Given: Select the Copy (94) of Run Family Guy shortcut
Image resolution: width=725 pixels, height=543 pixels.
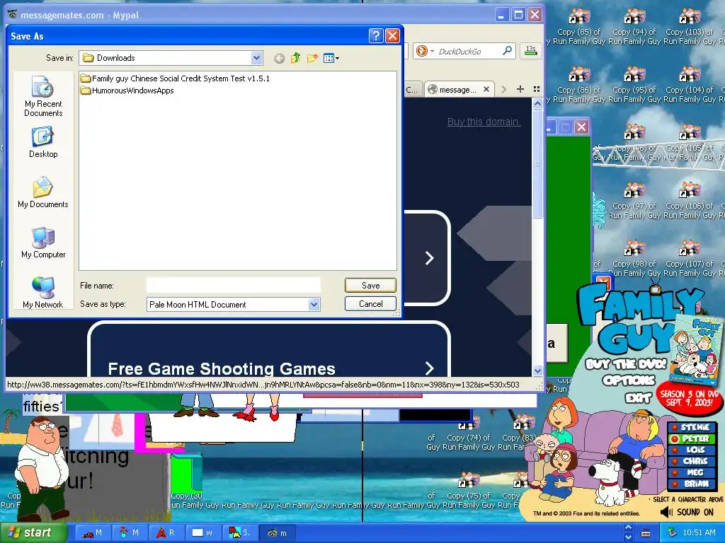Looking at the screenshot, I should 634,28.
